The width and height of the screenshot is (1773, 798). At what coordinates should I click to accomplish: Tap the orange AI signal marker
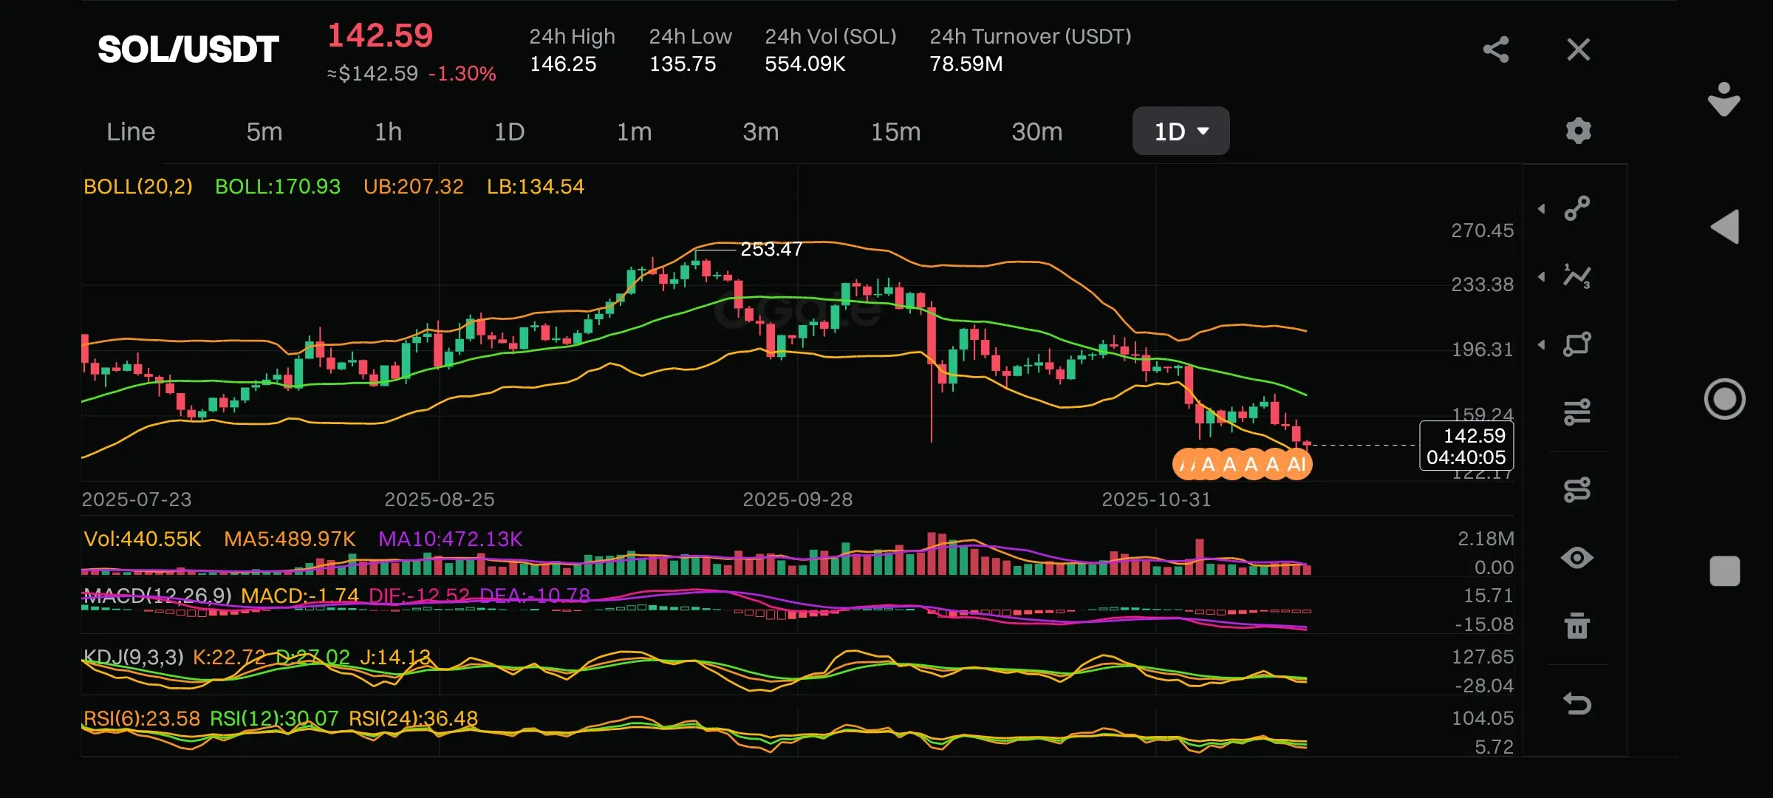pyautogui.click(x=1297, y=464)
